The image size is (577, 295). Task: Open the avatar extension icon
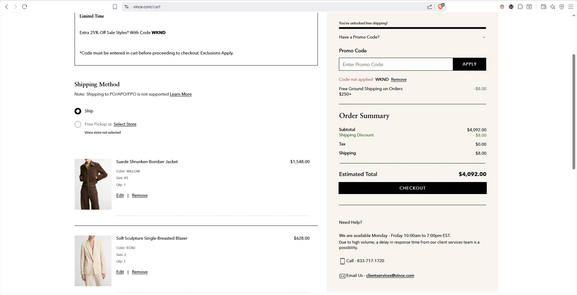click(502, 7)
